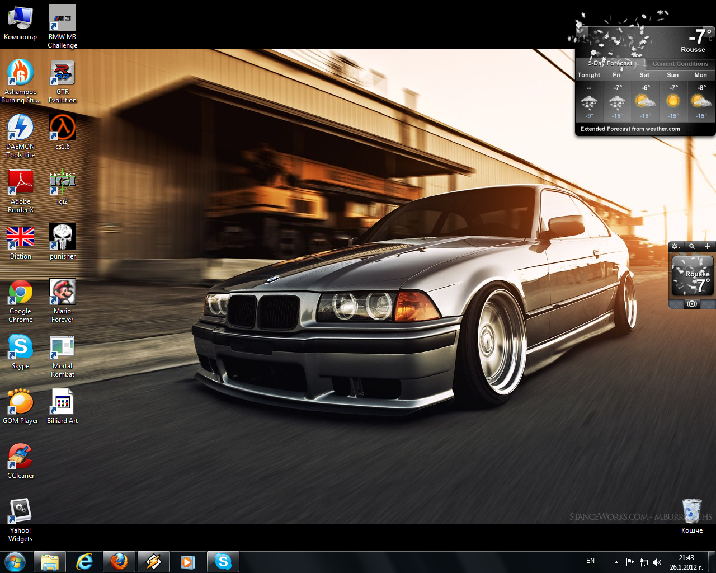Open Winamp from the taskbar
Image resolution: width=716 pixels, height=573 pixels.
[154, 562]
